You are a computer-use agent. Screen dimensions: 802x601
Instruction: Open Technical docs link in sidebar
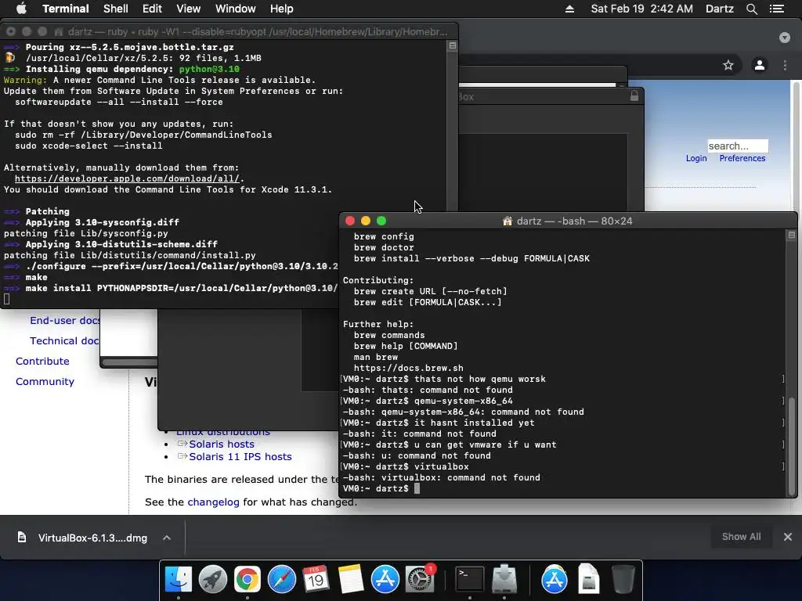point(64,341)
